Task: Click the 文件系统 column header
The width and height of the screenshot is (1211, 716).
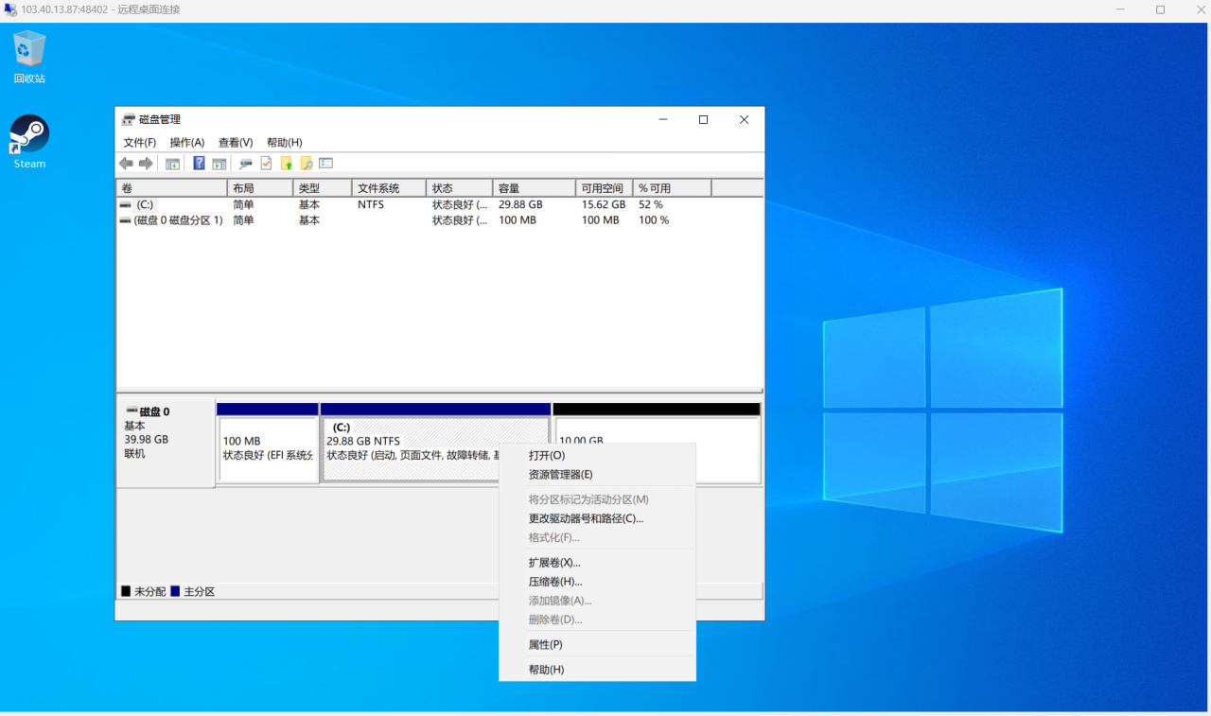Action: [388, 188]
